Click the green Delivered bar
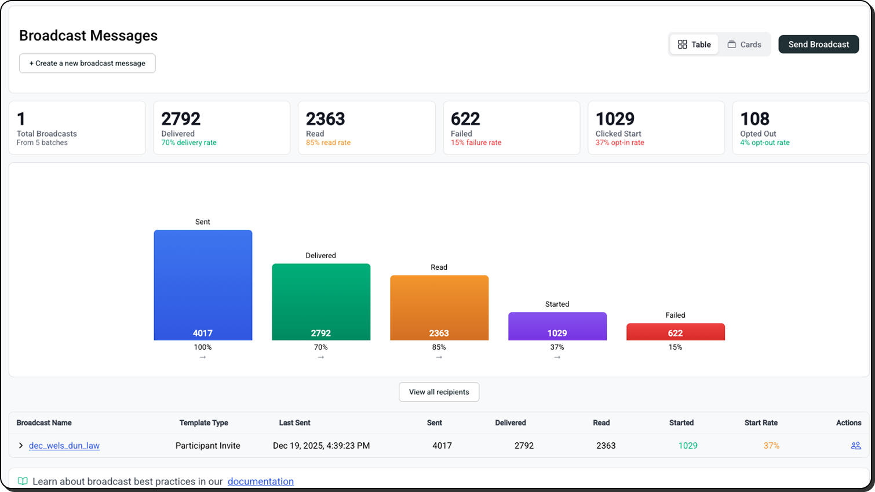The width and height of the screenshot is (875, 492). [321, 301]
